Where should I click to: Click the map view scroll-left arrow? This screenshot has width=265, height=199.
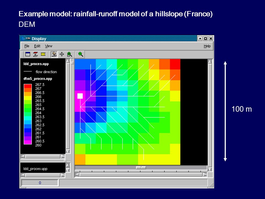coord(77,174)
